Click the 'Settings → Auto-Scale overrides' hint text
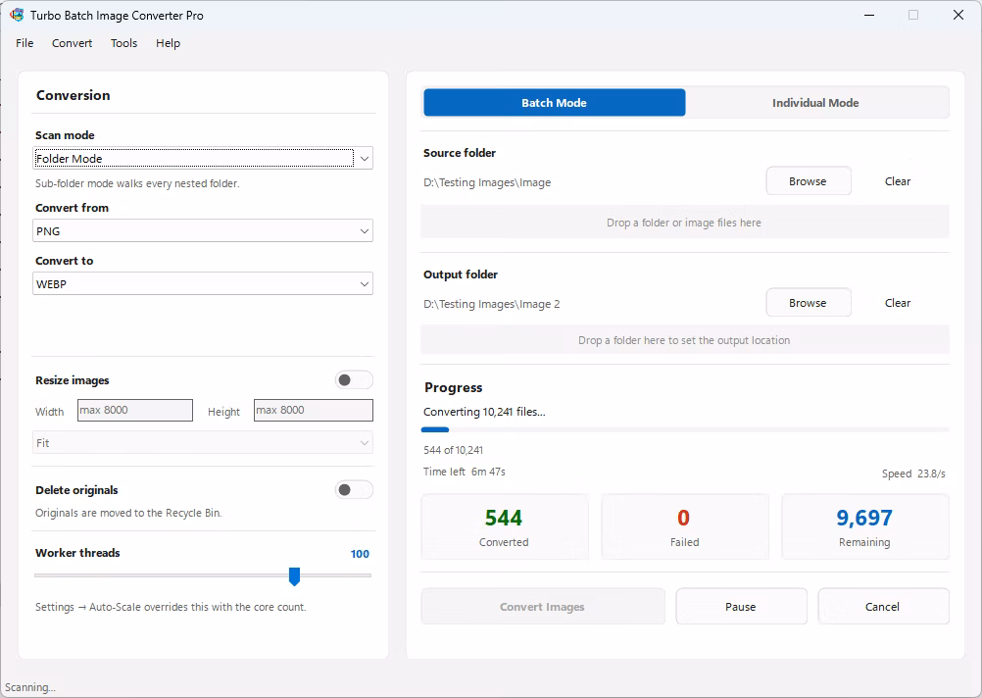982x698 pixels. coord(171,607)
